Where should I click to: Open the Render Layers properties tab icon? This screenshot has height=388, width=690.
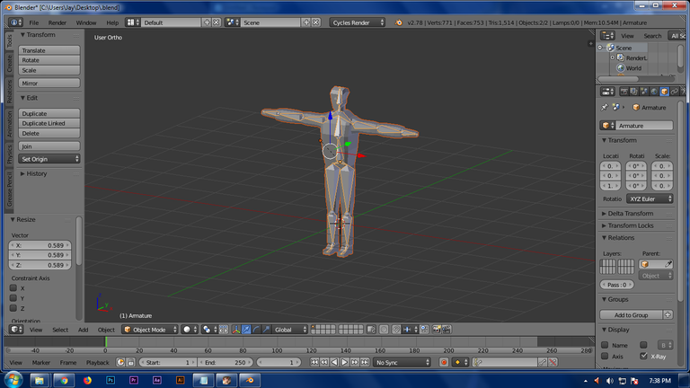point(634,92)
